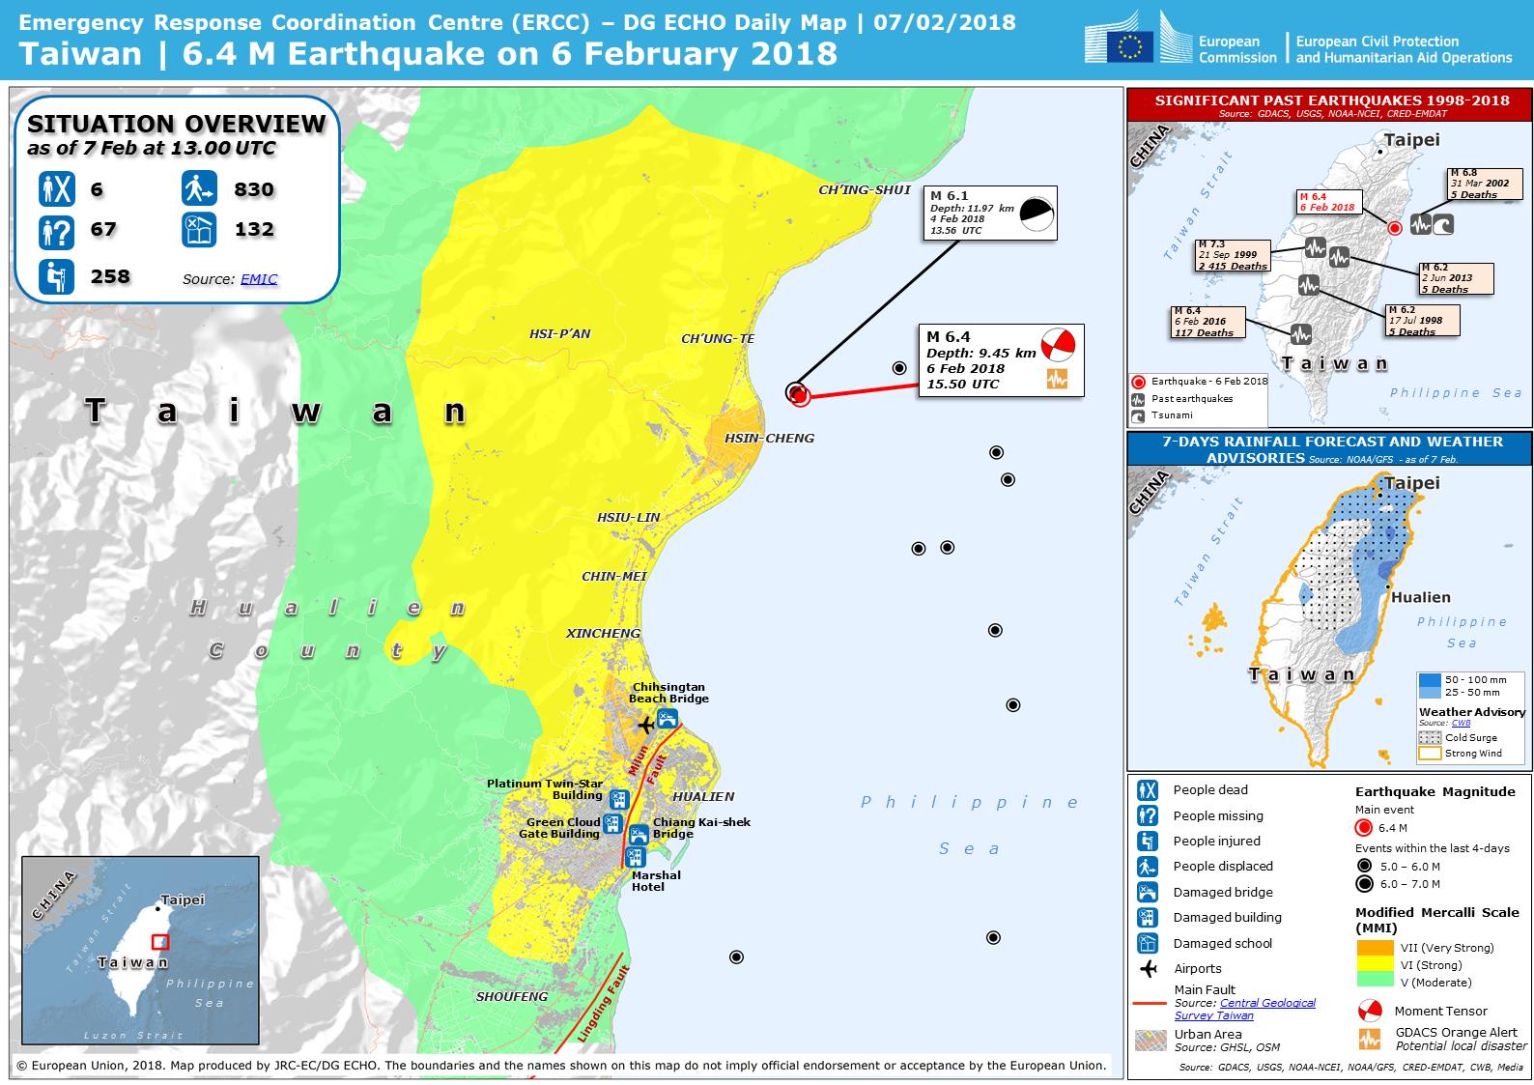The image size is (1534, 1085).
Task: Click the People displaced icon beside 830
Action: pos(199,188)
